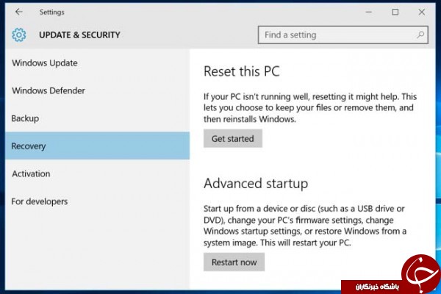This screenshot has height=294, width=441.
Task: Click the search magnifier icon
Action: pos(420,35)
